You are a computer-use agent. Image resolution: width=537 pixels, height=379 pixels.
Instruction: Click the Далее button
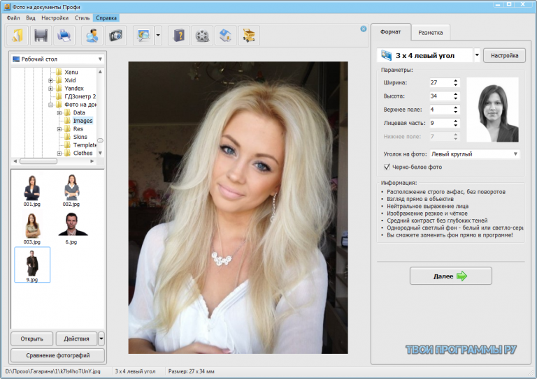[x=451, y=276]
